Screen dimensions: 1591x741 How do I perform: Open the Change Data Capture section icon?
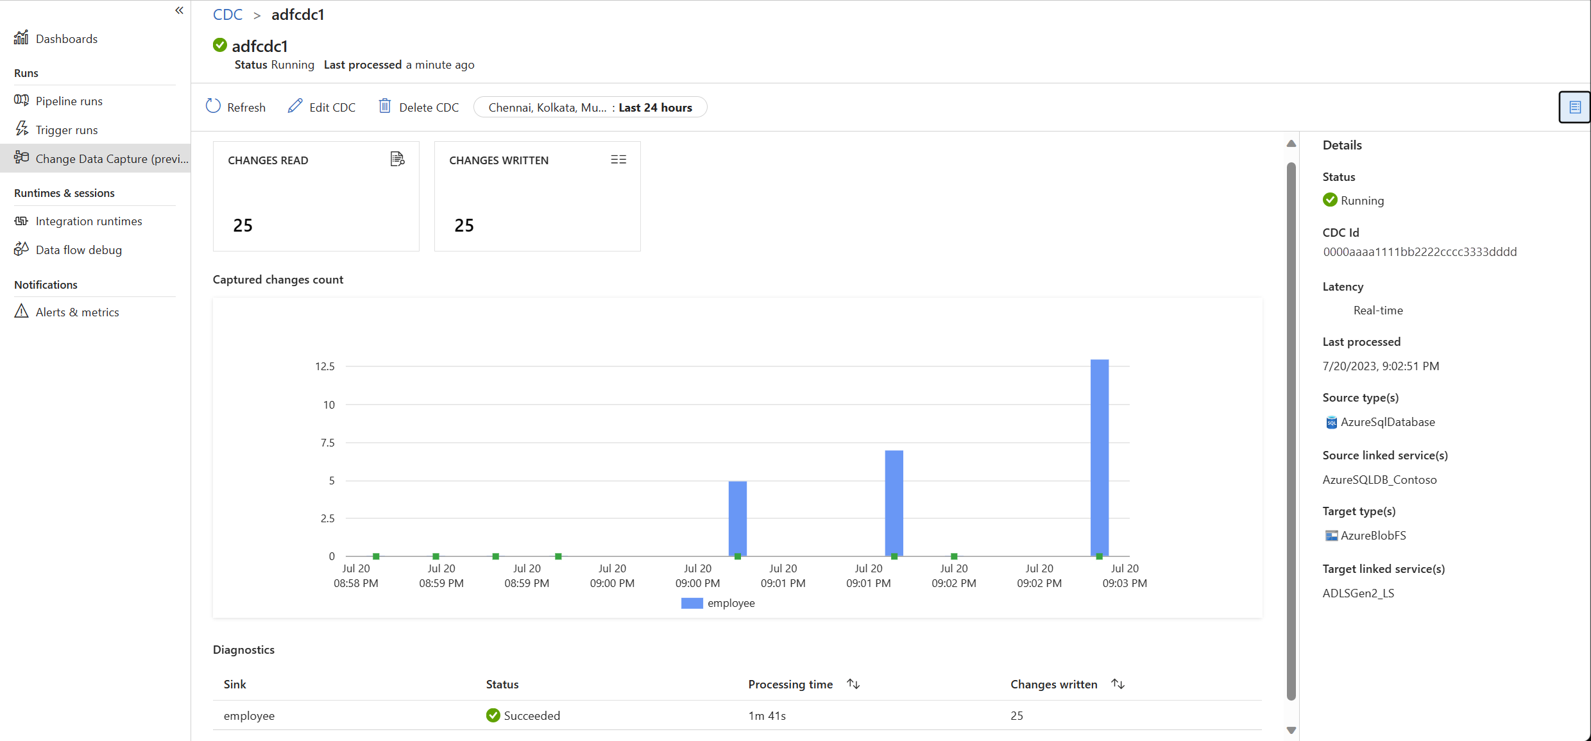(x=21, y=158)
